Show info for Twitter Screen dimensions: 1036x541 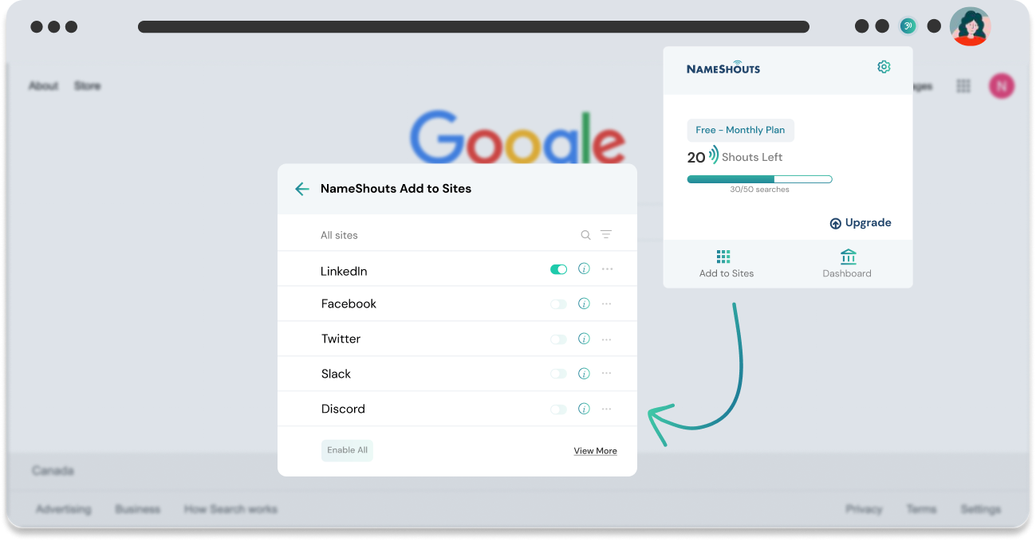[584, 339]
